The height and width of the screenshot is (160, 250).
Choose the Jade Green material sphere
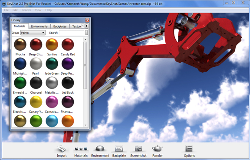coord(52,64)
